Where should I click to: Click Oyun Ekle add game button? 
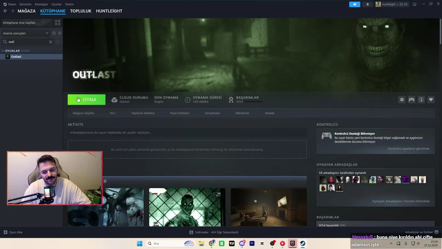13,232
